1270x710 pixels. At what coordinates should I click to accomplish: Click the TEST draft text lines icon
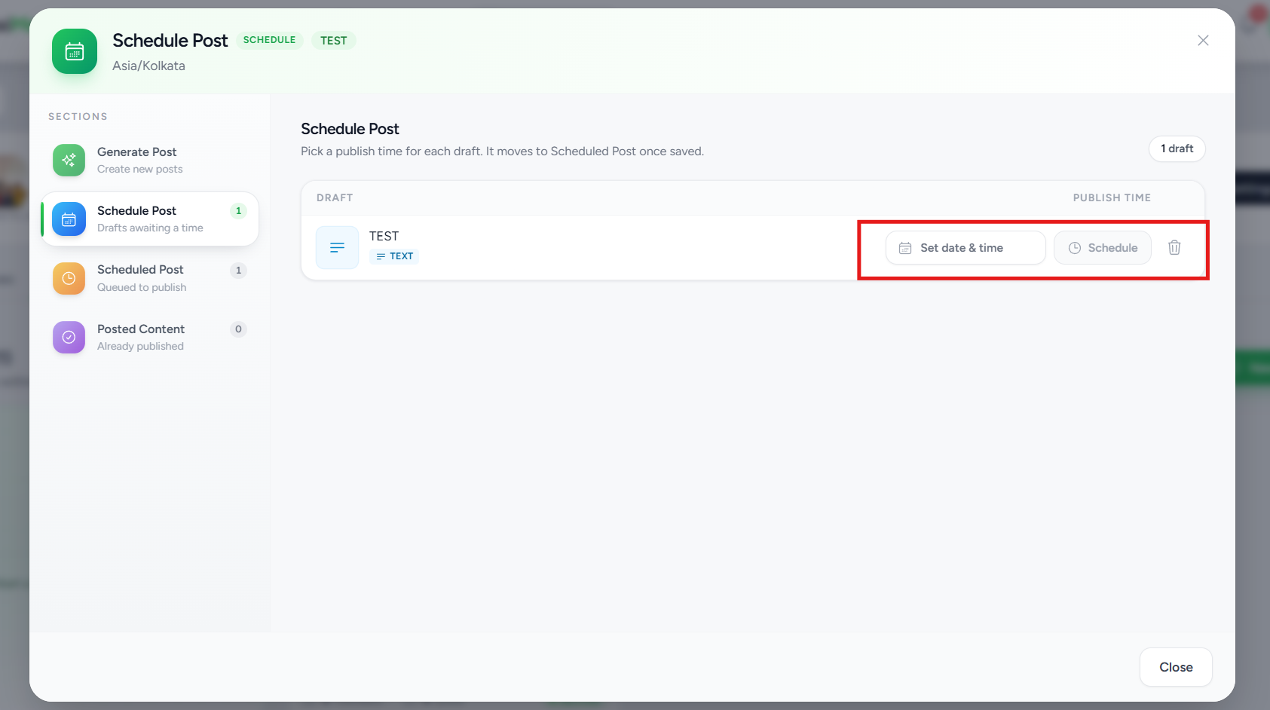point(337,247)
